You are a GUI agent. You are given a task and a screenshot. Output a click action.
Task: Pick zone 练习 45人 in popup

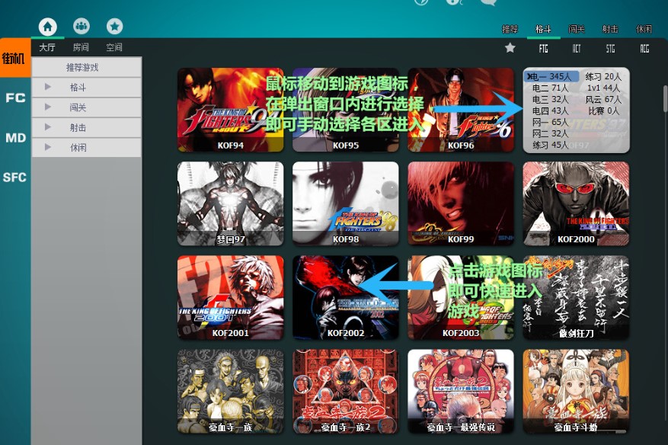pos(550,145)
